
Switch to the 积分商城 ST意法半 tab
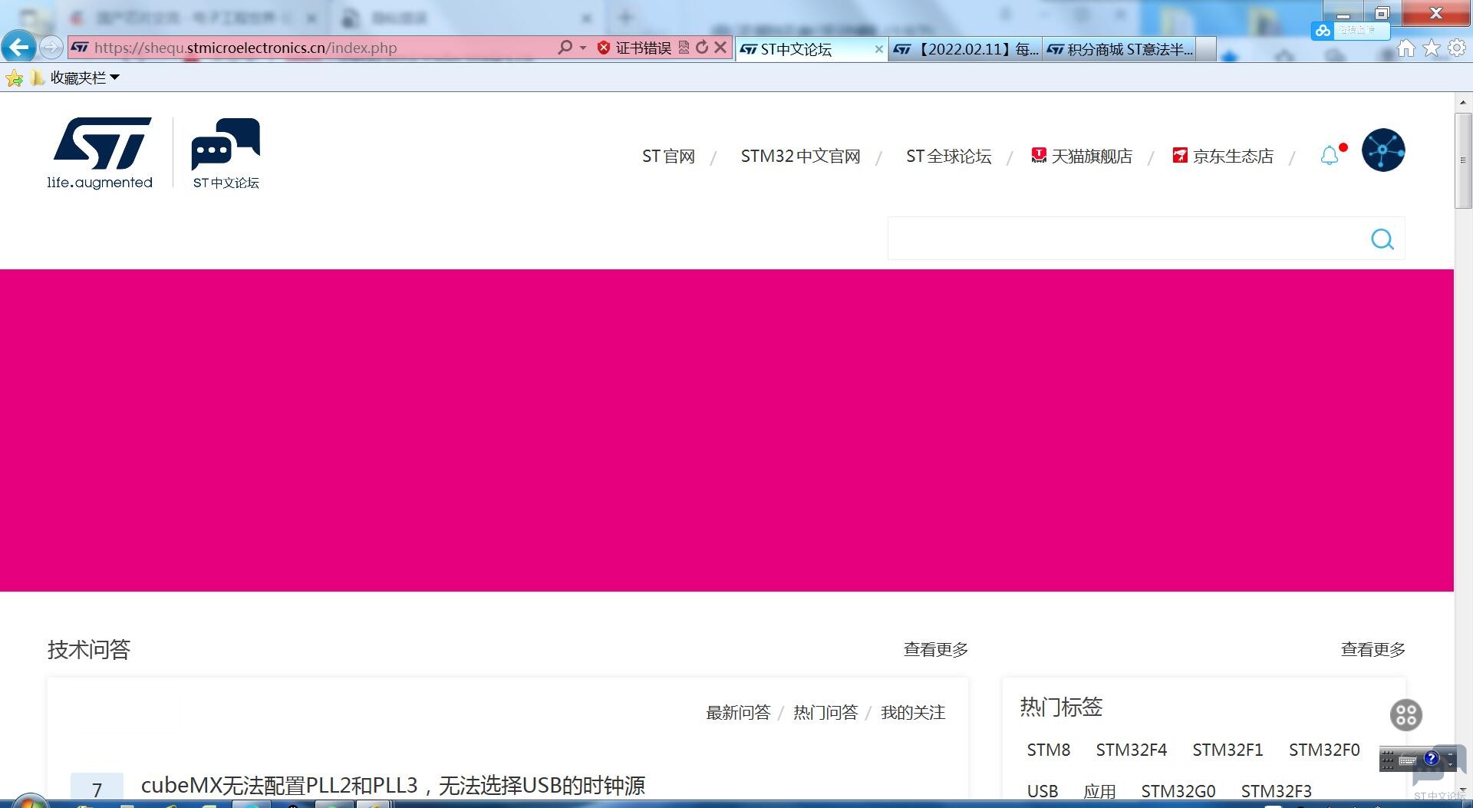1119,49
